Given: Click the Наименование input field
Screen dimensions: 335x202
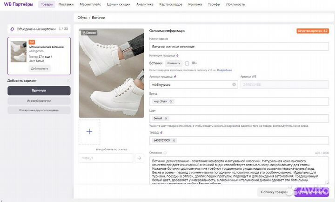Looking at the screenshot, I should [239, 47].
